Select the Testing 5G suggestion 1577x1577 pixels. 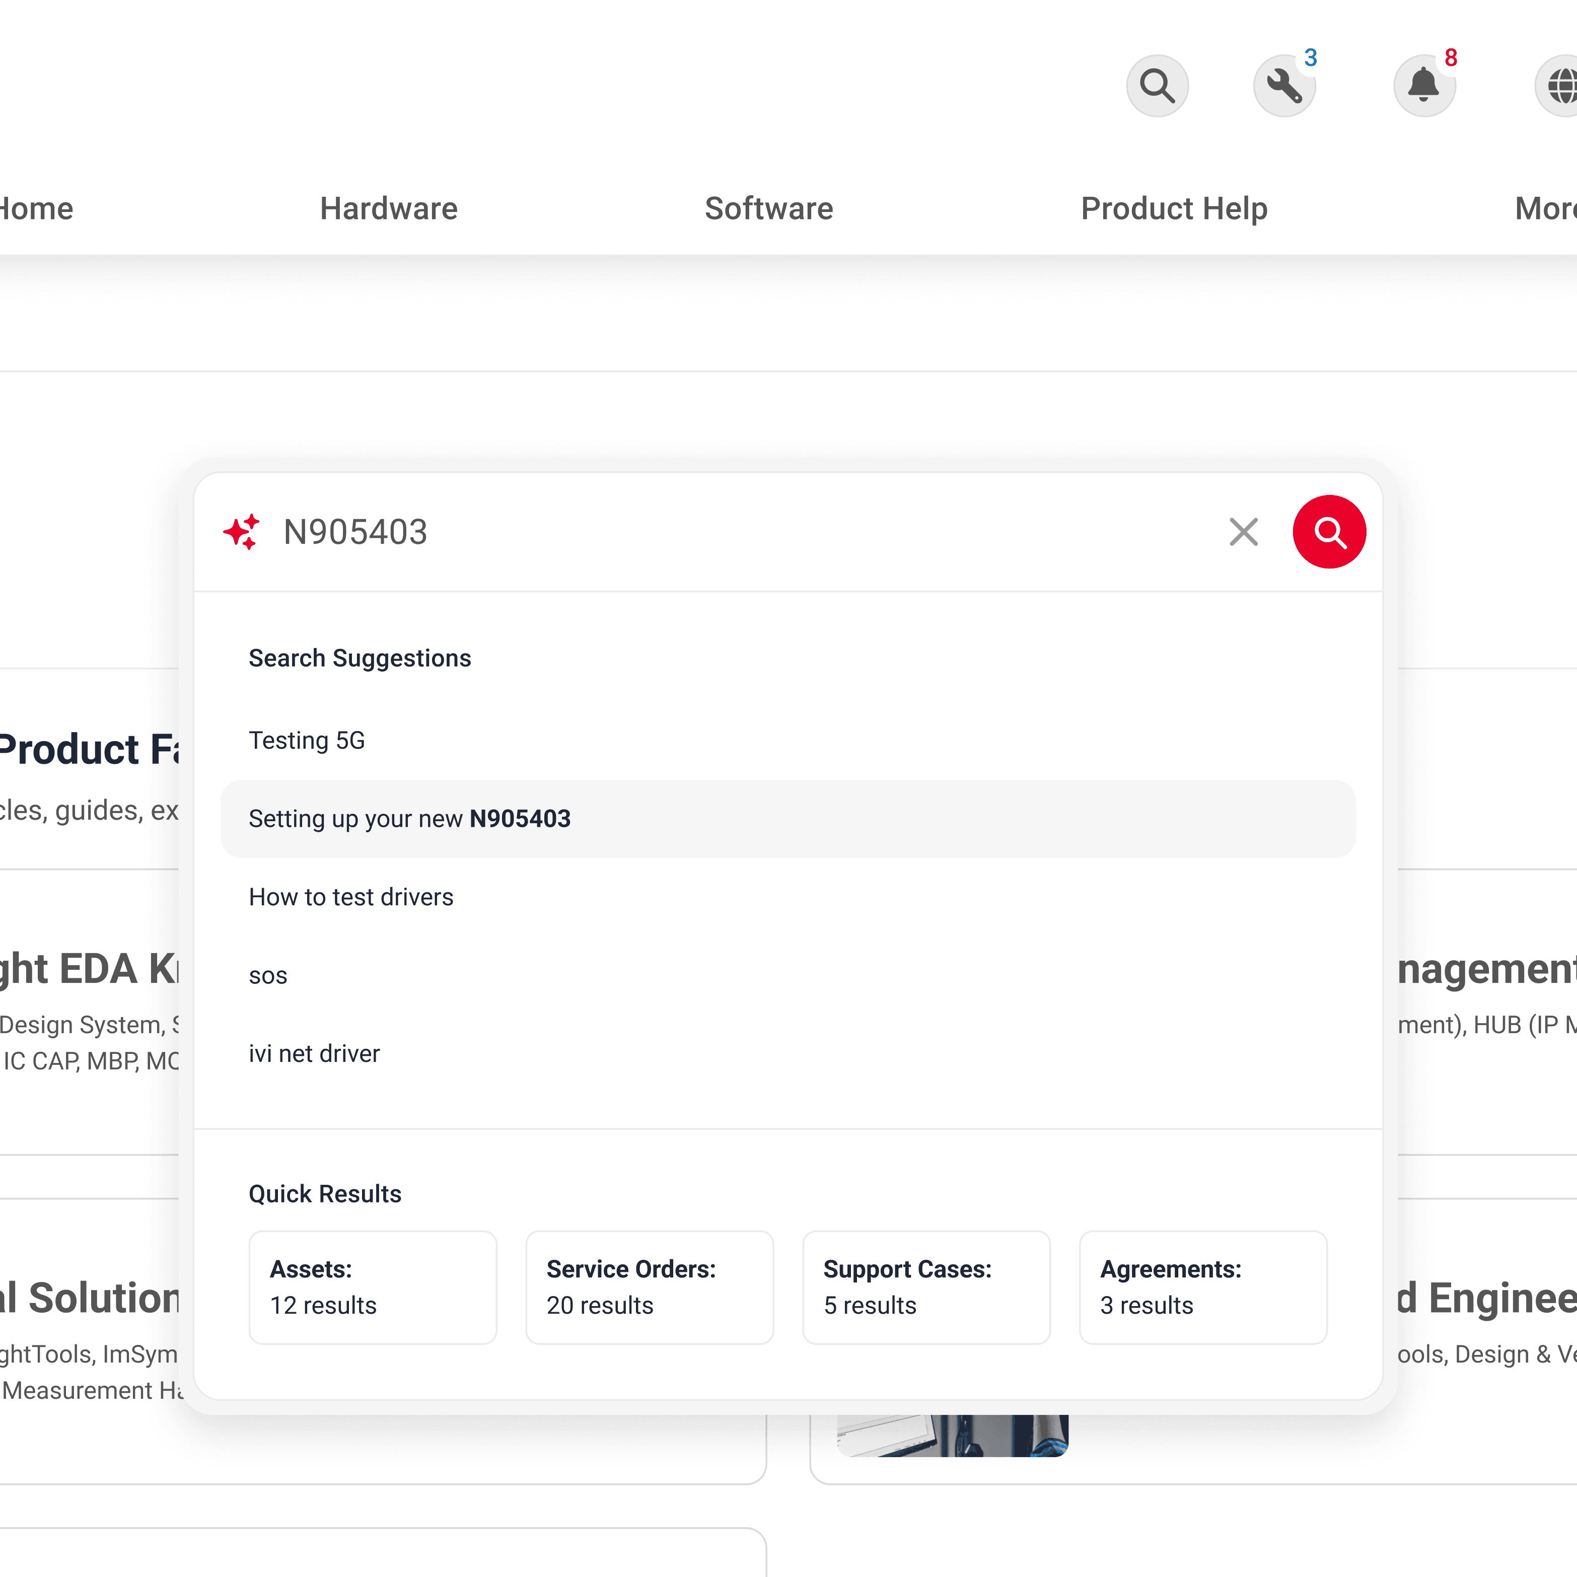pos(307,740)
